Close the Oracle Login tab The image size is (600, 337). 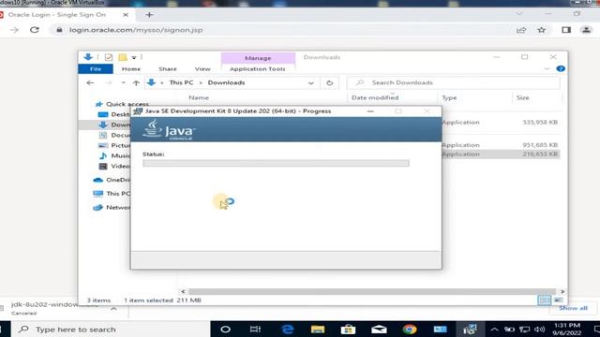[x=126, y=15]
